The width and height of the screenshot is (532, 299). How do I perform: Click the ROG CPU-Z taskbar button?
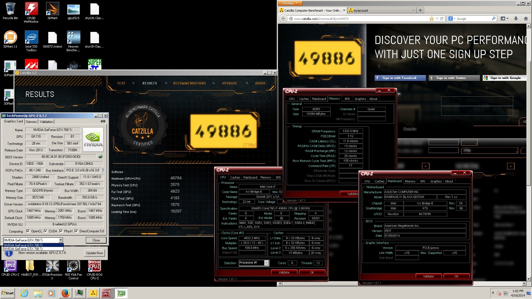point(106,293)
